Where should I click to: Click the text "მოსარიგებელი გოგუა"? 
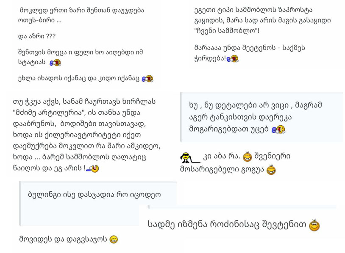point(222,169)
